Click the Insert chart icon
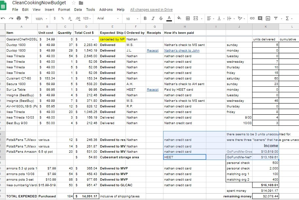The height and width of the screenshot is (200, 299). coord(268,18)
